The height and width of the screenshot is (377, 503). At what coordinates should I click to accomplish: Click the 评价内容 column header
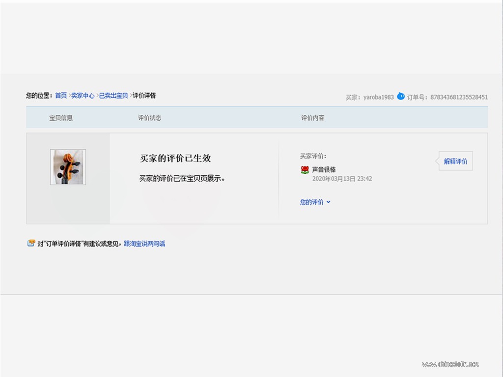click(313, 118)
